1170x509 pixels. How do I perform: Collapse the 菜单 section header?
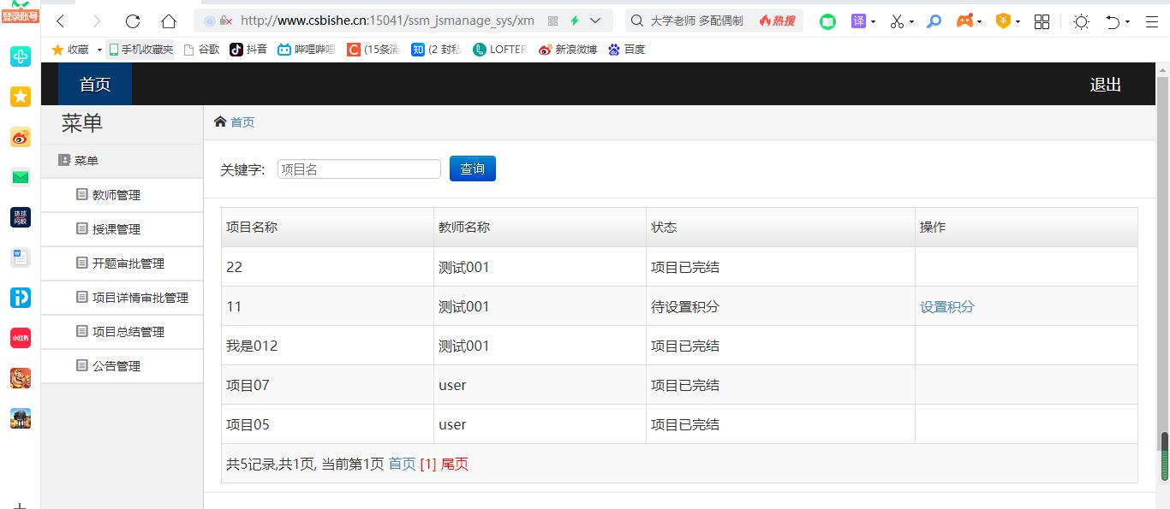pos(122,161)
